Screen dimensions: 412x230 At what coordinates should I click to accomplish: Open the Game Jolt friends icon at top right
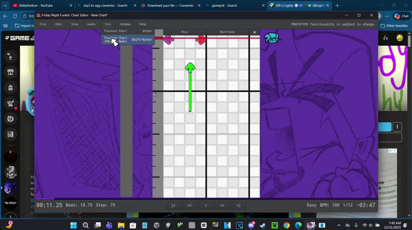point(385,38)
